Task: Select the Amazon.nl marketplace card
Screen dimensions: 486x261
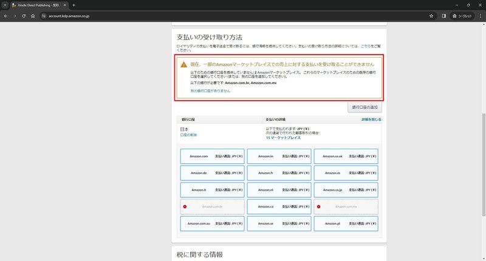Action: tap(279, 190)
